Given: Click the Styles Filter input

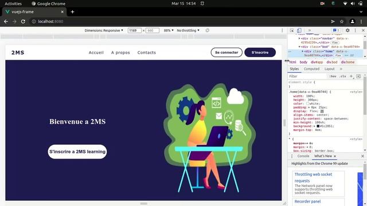Looking at the screenshot, I should pyautogui.click(x=307, y=76).
